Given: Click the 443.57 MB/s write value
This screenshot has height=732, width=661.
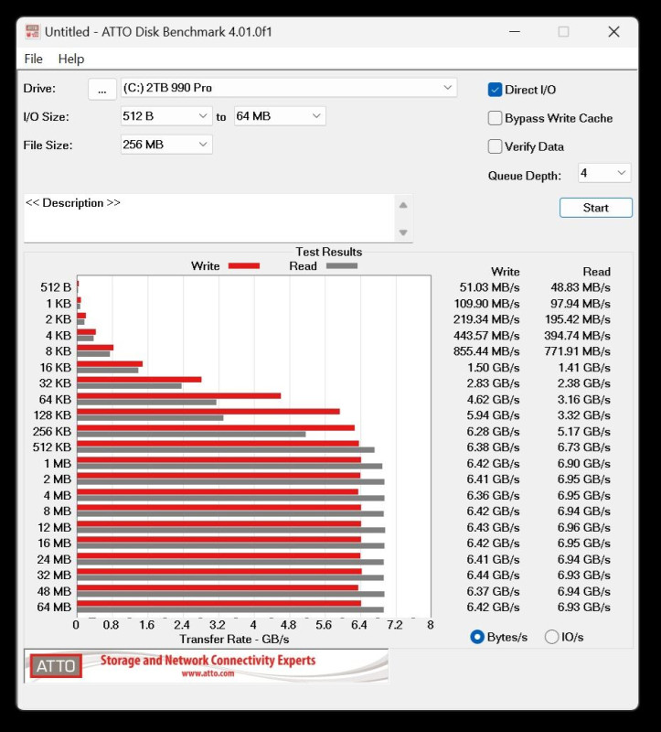Looking at the screenshot, I should point(486,336).
